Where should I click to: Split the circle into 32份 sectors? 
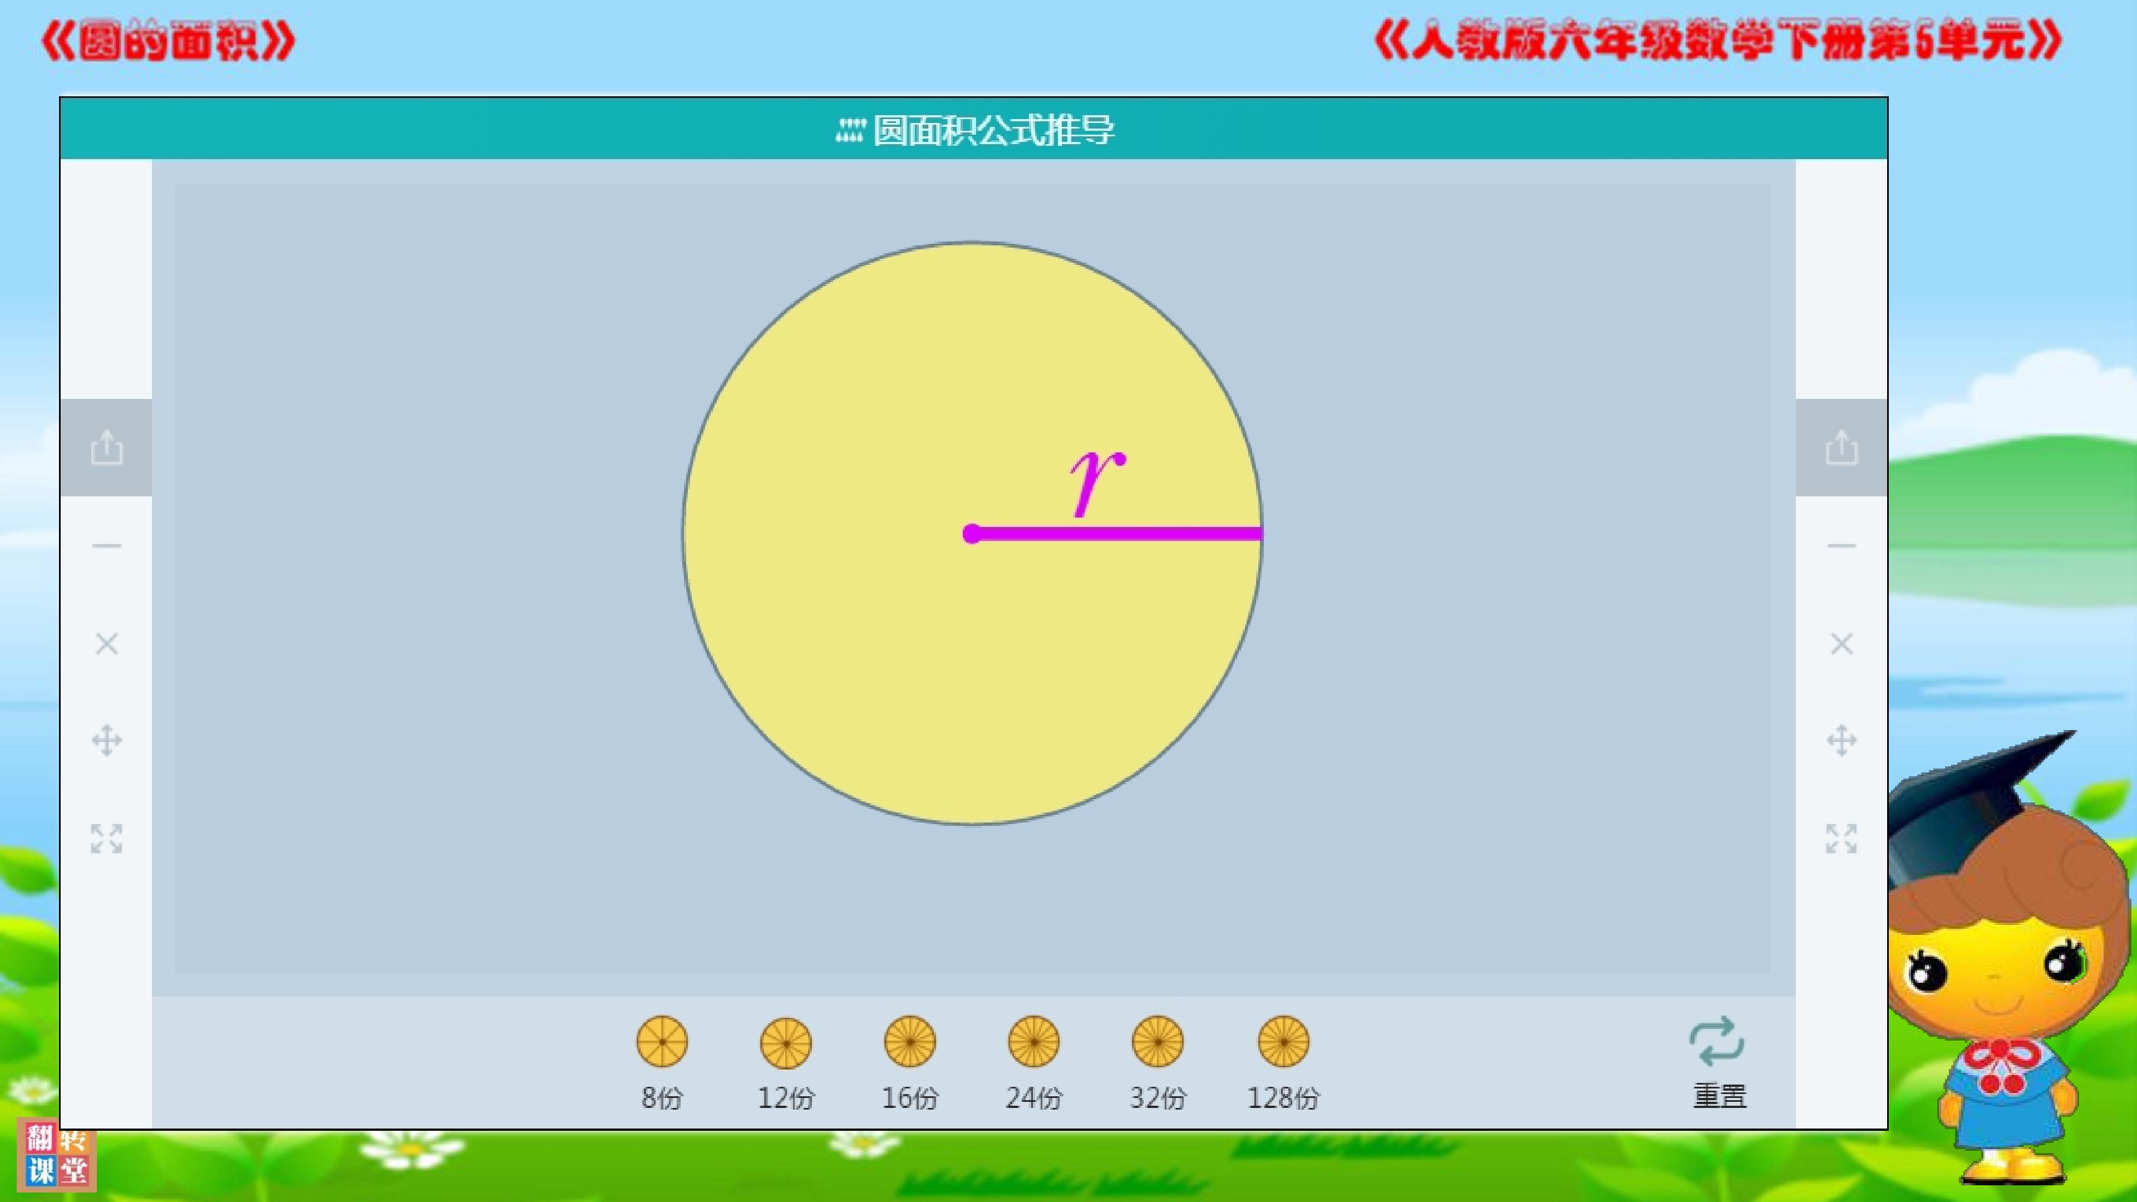pyautogui.click(x=1158, y=1063)
